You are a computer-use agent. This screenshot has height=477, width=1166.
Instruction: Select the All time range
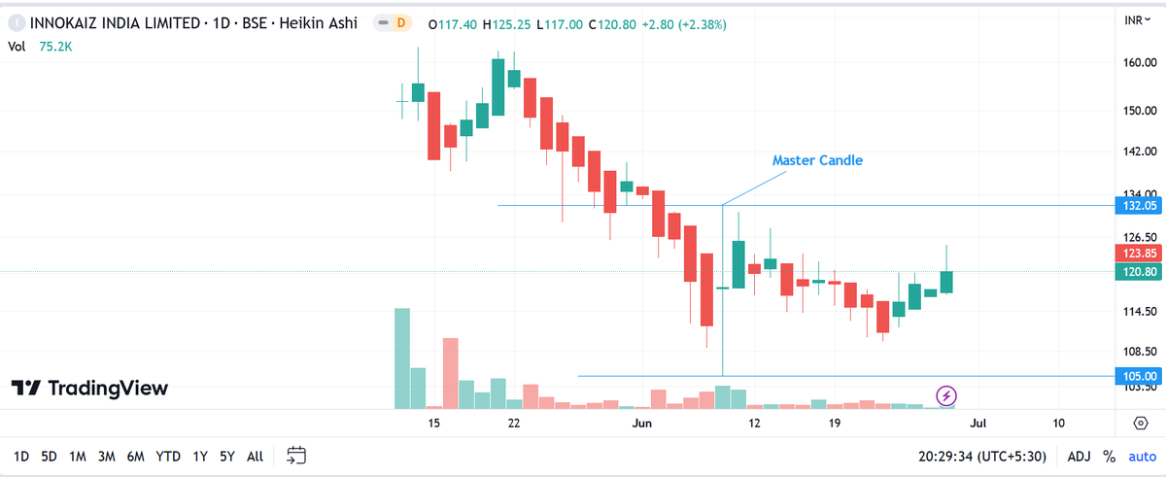tap(255, 456)
